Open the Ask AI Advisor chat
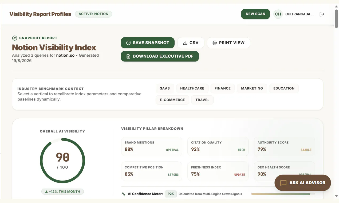This screenshot has width=339, height=203. [x=303, y=183]
